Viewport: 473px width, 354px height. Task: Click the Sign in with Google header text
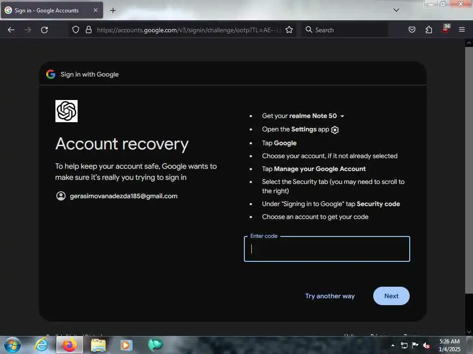coord(90,74)
